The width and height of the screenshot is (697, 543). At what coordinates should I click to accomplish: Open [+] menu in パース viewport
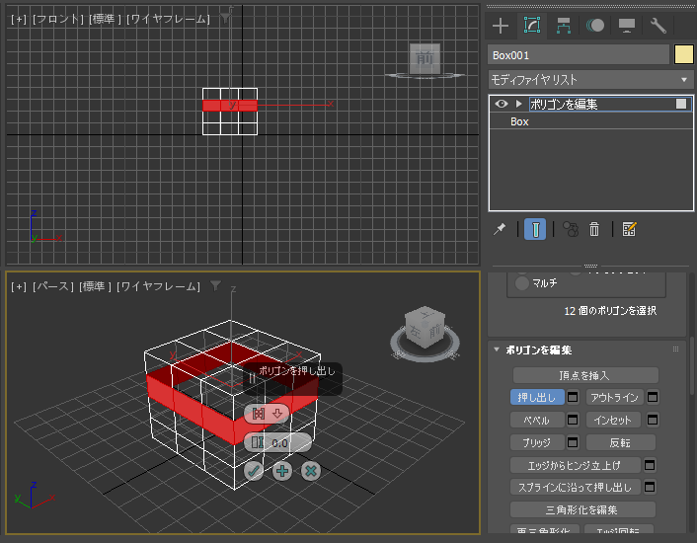click(x=18, y=286)
